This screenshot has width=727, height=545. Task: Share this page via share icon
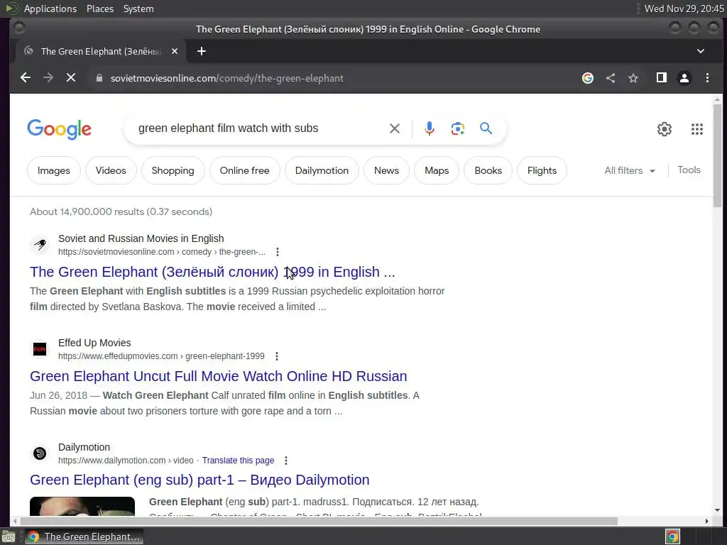(x=610, y=78)
